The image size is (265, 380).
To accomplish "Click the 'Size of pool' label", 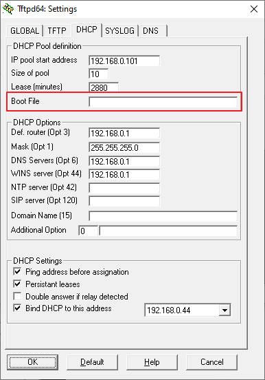I will (x=30, y=73).
